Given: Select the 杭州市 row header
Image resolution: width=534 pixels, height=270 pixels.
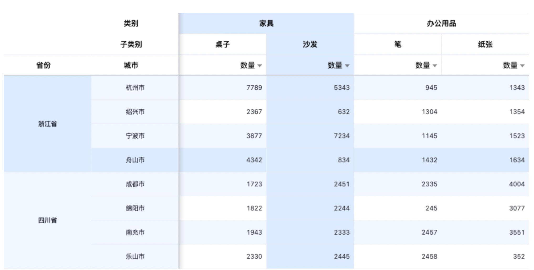Looking at the screenshot, I should (135, 88).
